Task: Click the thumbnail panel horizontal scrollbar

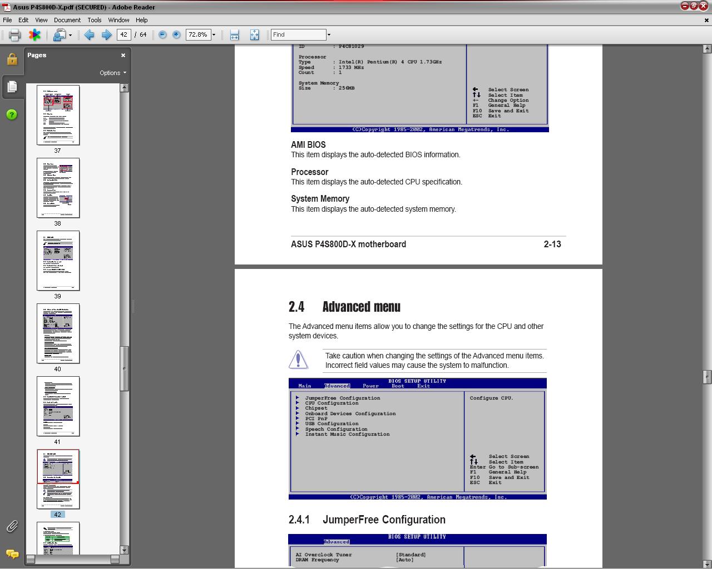Action: coord(73,560)
